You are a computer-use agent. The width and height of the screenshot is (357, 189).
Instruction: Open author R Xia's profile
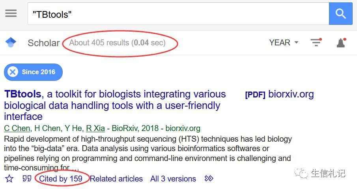[x=95, y=128]
